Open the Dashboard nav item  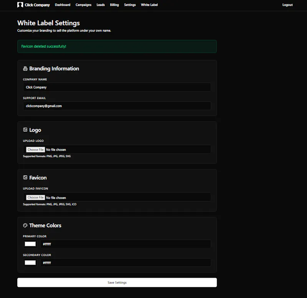[63, 5]
